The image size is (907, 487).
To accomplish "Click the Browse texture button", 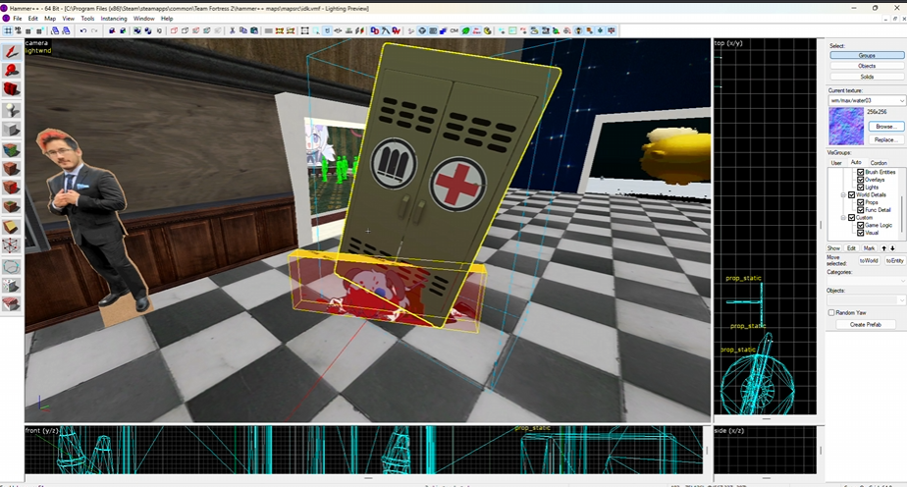I will (x=885, y=126).
